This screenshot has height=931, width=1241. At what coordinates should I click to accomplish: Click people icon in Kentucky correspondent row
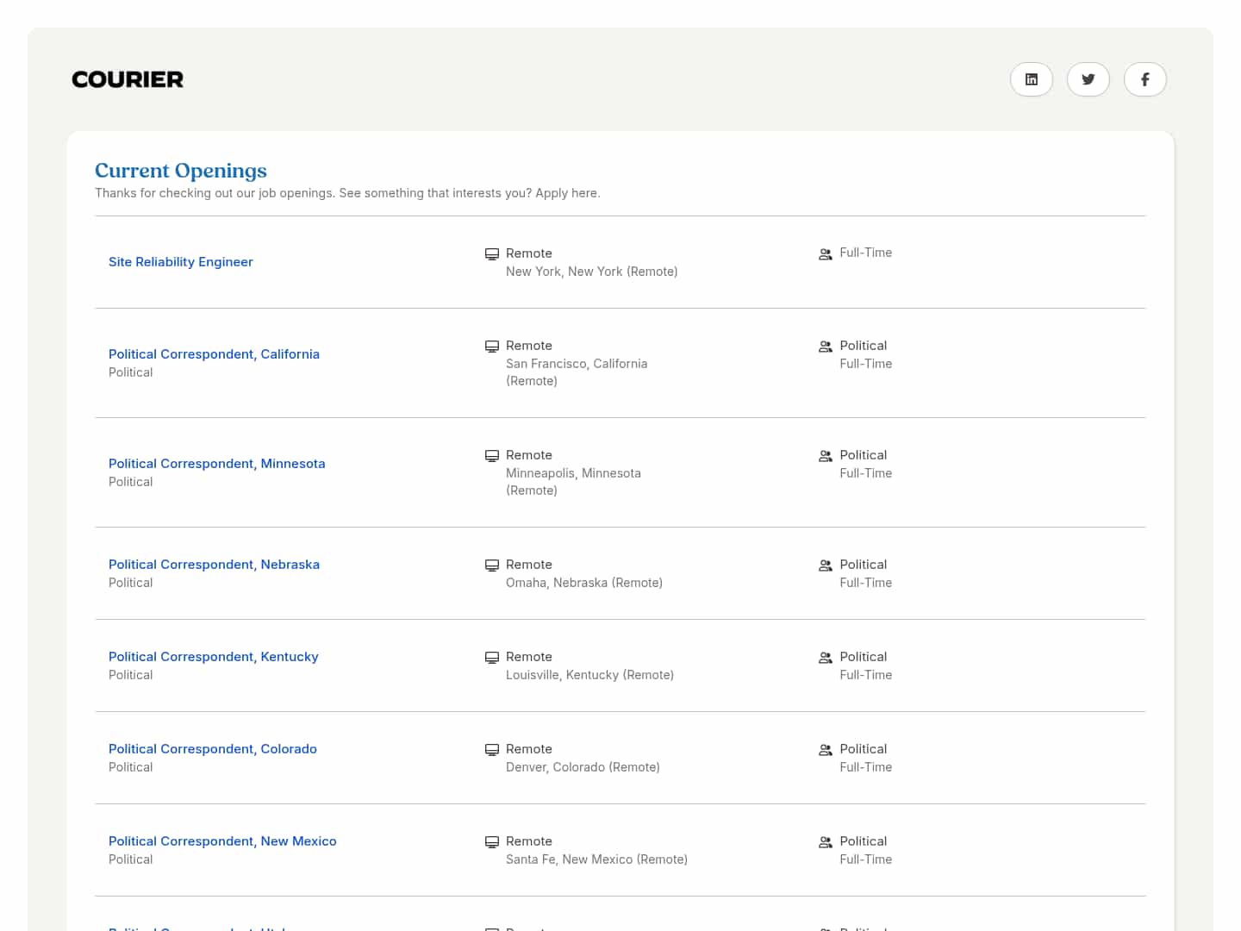pyautogui.click(x=825, y=658)
